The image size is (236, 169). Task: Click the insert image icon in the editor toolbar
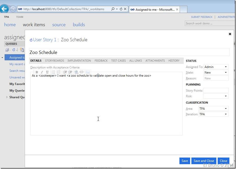pyautogui.click(x=88, y=72)
